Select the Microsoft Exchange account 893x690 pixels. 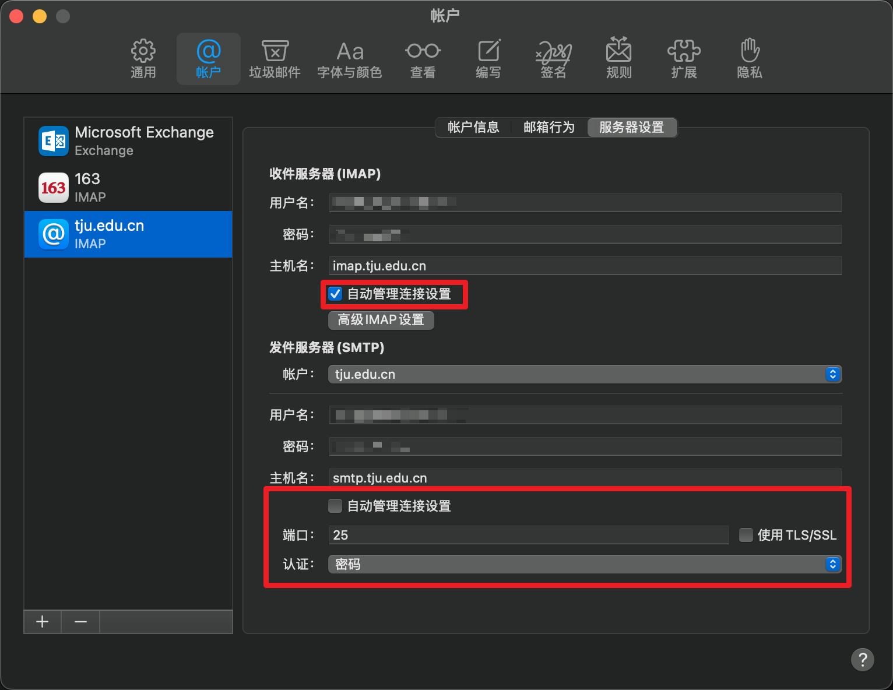(128, 141)
